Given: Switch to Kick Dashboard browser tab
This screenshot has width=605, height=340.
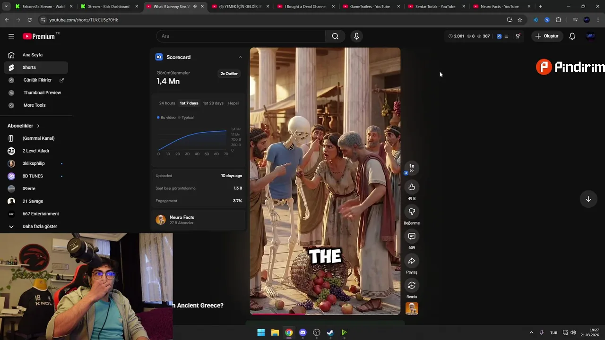Looking at the screenshot, I should 109,7.
